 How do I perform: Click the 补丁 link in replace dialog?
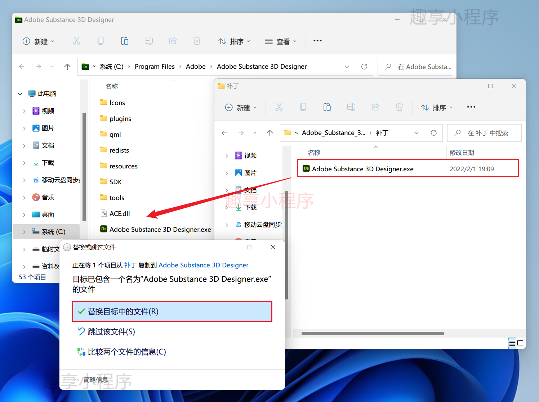(x=130, y=265)
